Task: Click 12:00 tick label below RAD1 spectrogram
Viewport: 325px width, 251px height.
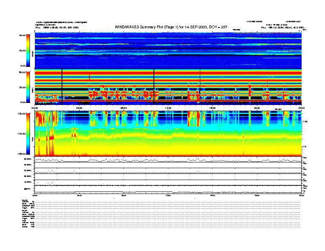Action: click(x=168, y=108)
